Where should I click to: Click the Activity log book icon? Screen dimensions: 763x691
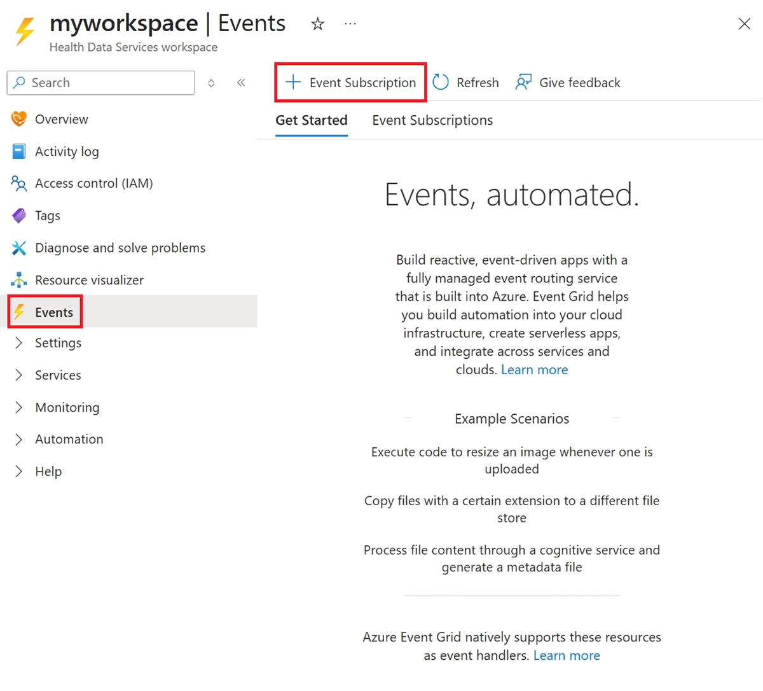point(19,151)
